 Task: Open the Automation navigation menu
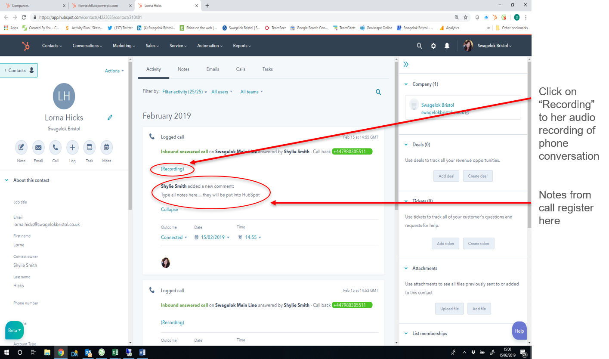[x=210, y=46]
